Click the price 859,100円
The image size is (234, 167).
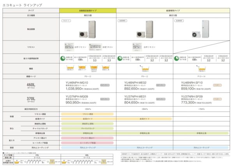click(188, 89)
